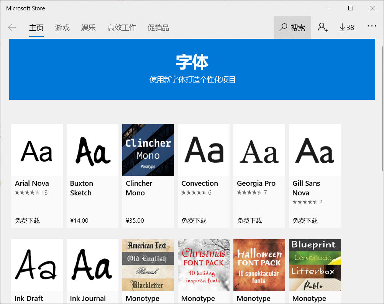Click the user account icon

(x=323, y=27)
